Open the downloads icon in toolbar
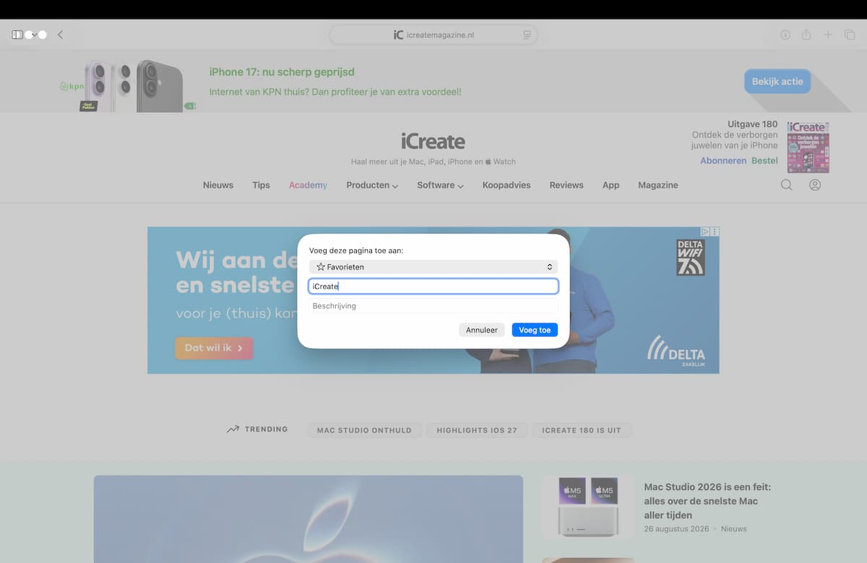 pyautogui.click(x=785, y=35)
